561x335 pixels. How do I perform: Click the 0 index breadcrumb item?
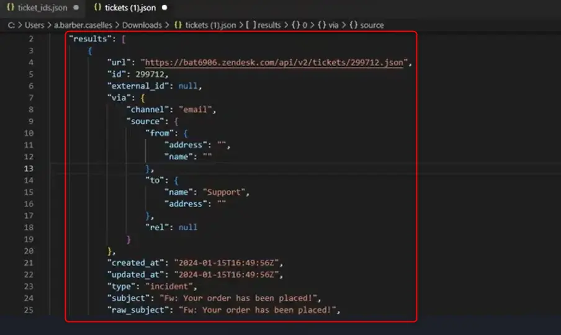coord(305,25)
